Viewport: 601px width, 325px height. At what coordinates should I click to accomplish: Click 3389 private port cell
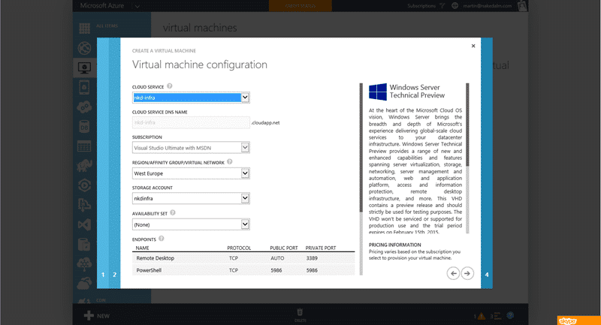tap(312, 258)
